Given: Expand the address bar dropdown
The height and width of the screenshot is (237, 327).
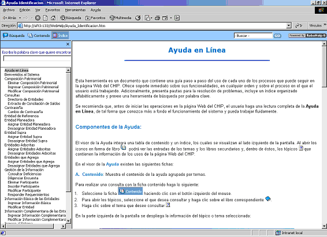Looking at the screenshot, I should coord(289,25).
